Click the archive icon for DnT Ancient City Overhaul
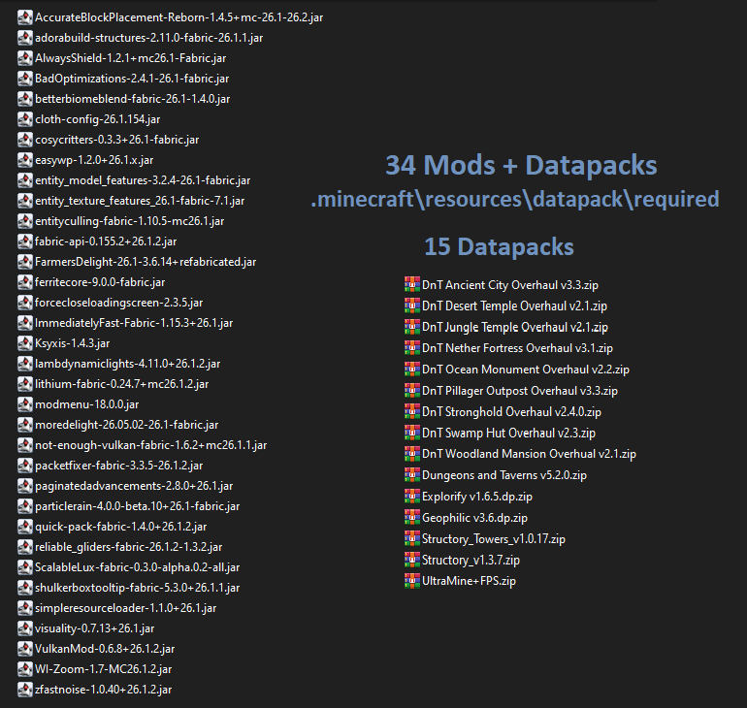 (412, 284)
